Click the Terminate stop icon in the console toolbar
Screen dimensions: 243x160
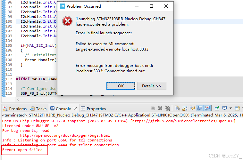pyautogui.click(x=153, y=108)
